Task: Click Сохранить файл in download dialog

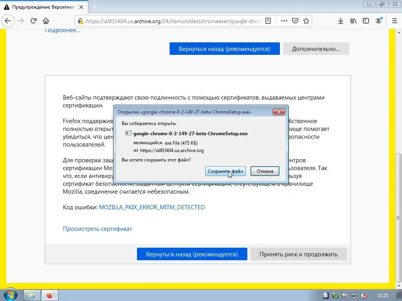Action: tap(225, 171)
